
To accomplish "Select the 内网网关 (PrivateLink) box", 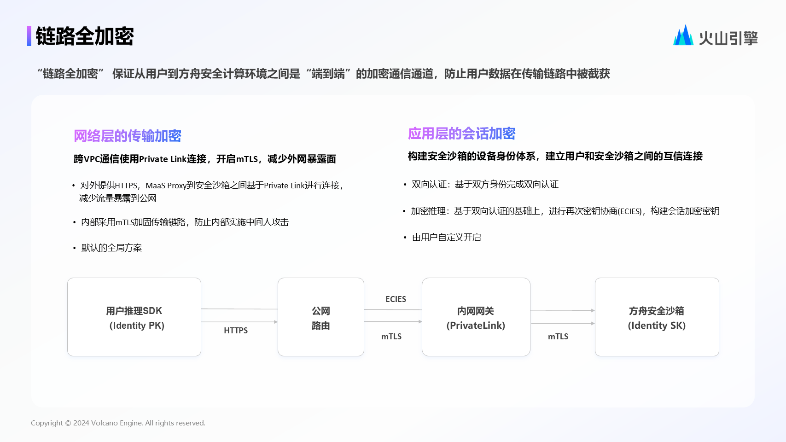I will coord(476,317).
